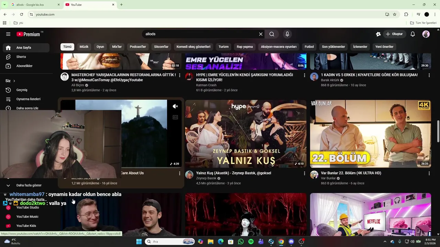The height and width of the screenshot is (247, 440).
Task: Select the Sitcom'lar filter chip
Action: pos(161,47)
